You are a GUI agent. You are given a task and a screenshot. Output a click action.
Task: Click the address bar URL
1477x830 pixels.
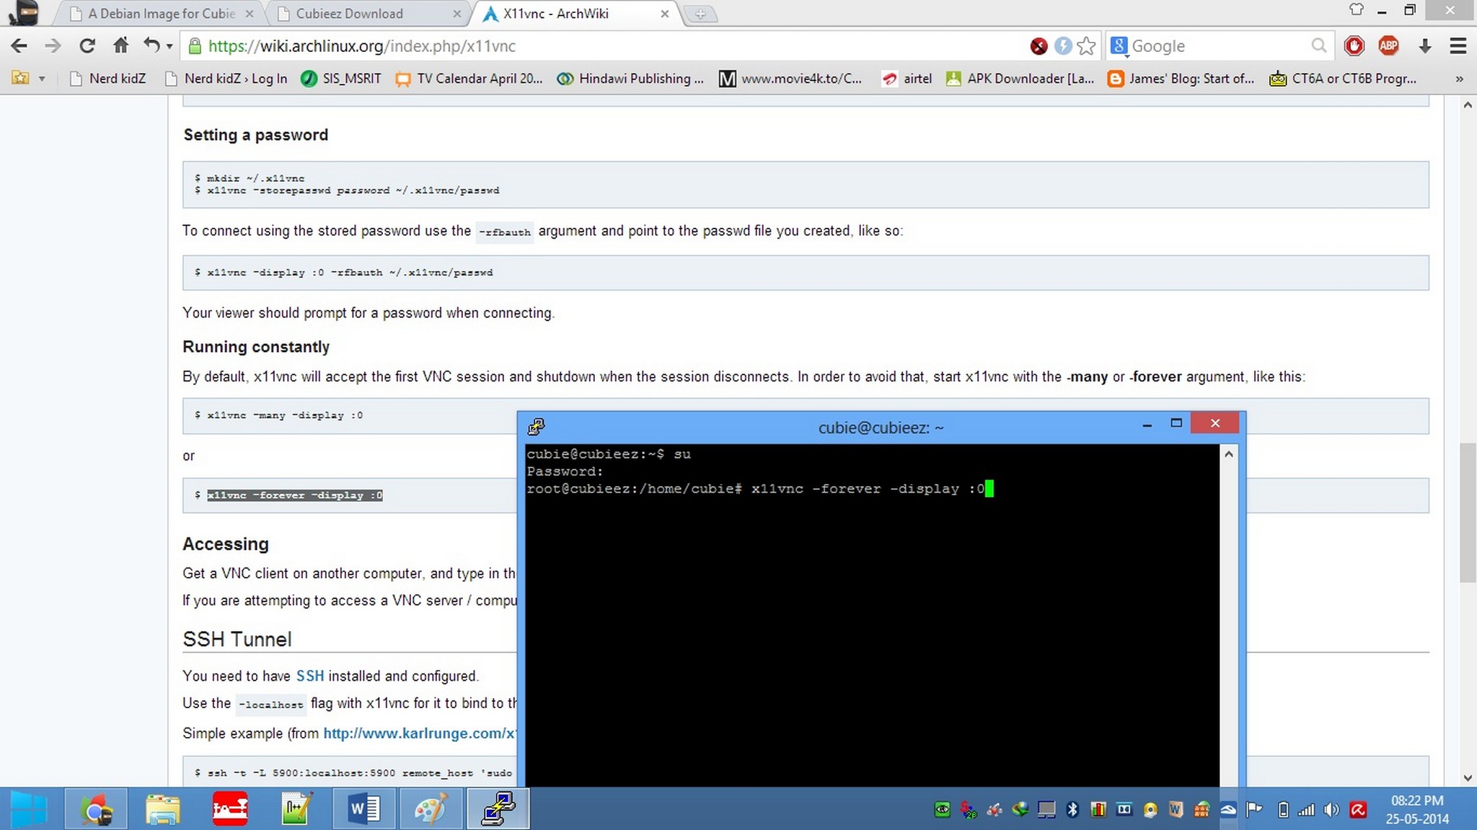tap(362, 46)
